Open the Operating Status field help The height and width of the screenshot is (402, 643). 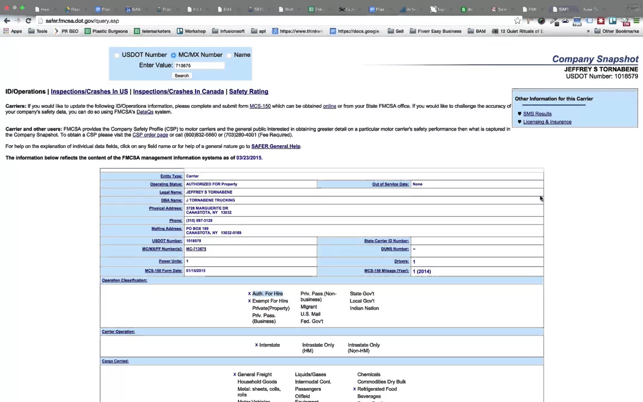tap(166, 184)
